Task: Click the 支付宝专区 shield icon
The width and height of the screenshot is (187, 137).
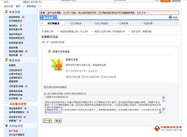Action: coord(6,126)
